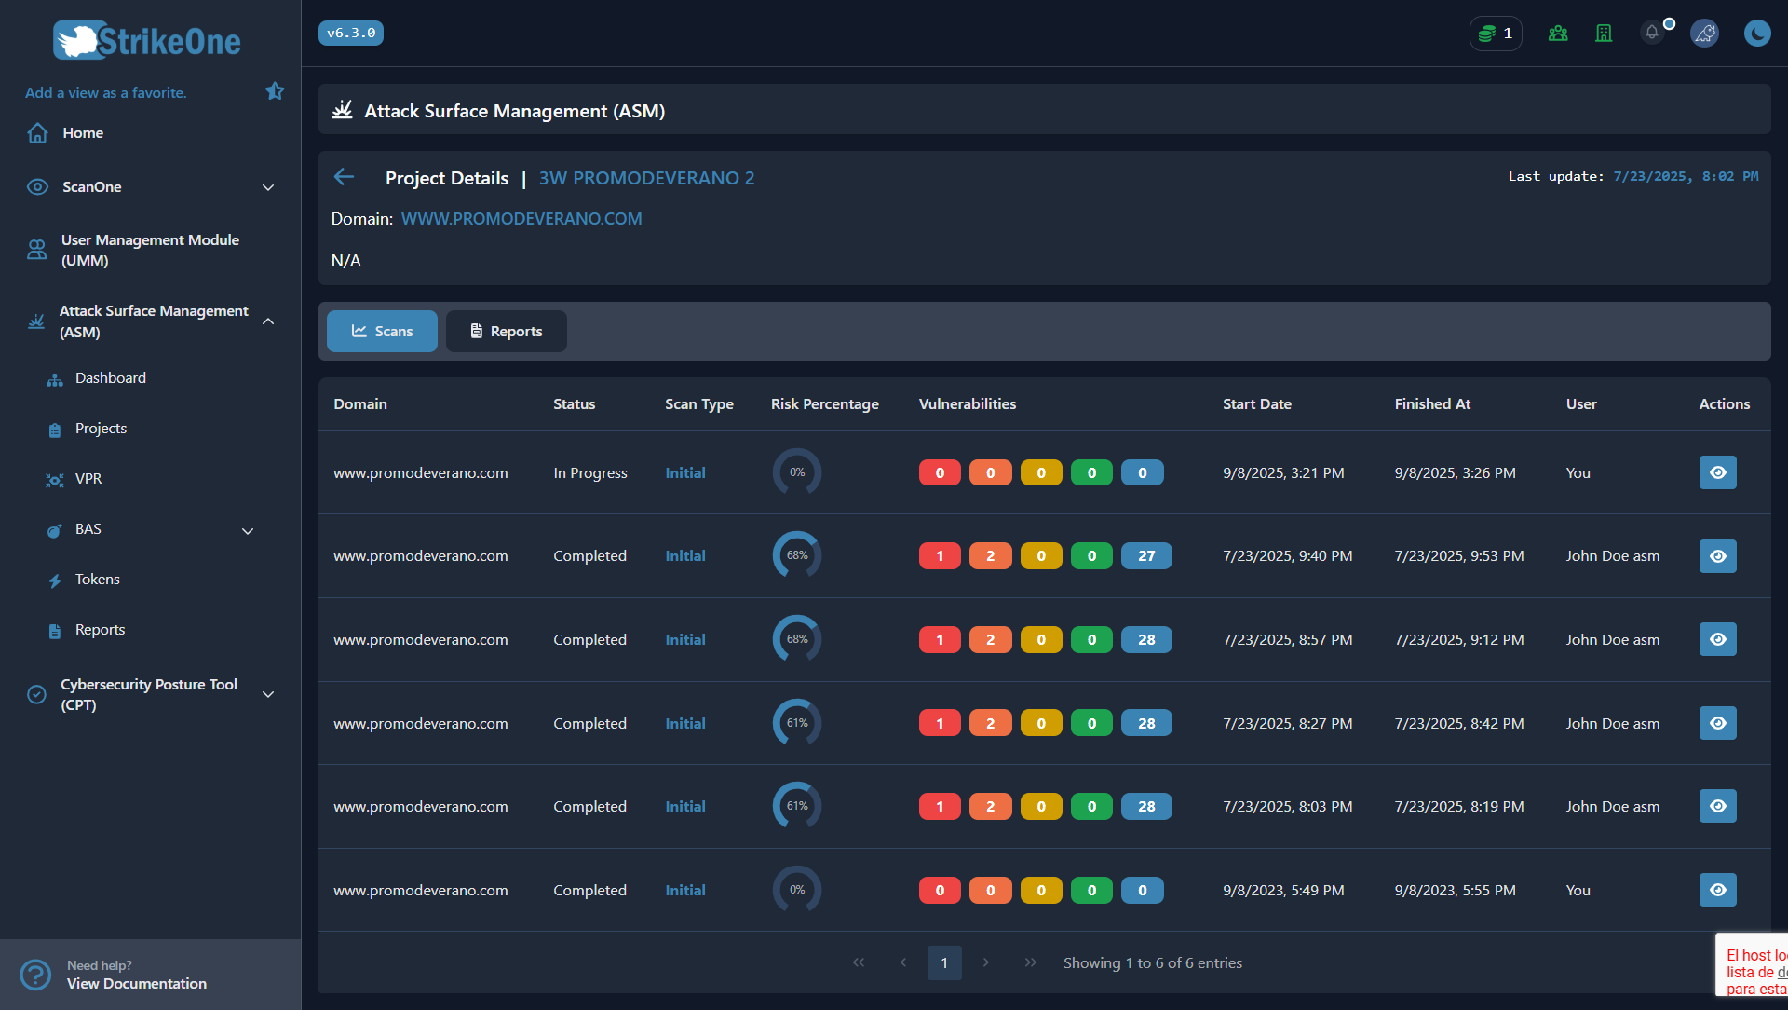Select the Scans tab

coord(382,331)
